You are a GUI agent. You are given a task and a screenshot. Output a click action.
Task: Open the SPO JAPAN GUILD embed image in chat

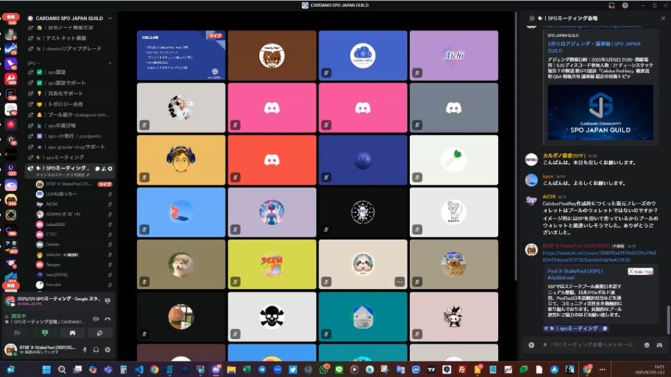coord(600,113)
